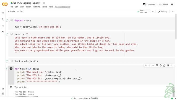This screenshot has width=177, height=100.
Task: Open the Help menu
Action: (x=51, y=7)
